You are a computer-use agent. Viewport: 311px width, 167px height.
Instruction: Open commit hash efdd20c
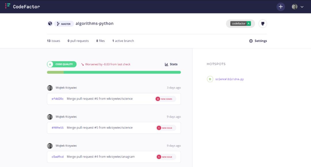[x=58, y=99]
